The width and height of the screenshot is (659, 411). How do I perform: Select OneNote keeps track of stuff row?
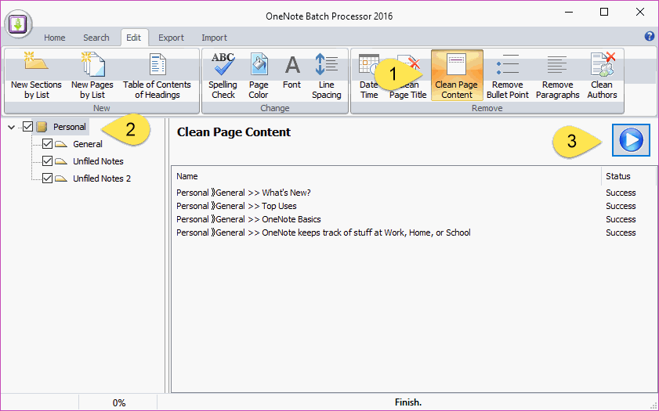pyautogui.click(x=414, y=233)
